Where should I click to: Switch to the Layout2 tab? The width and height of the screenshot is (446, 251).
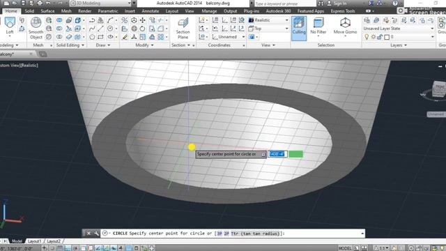[x=54, y=241]
